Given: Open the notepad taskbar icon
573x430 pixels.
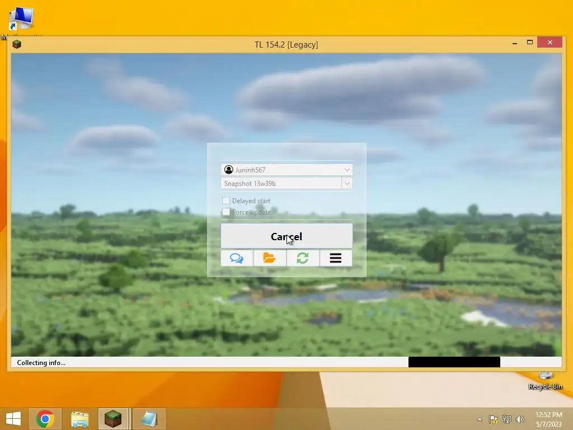Looking at the screenshot, I should pyautogui.click(x=149, y=419).
